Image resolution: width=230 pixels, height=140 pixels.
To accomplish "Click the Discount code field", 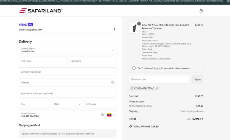I will point(159,79).
